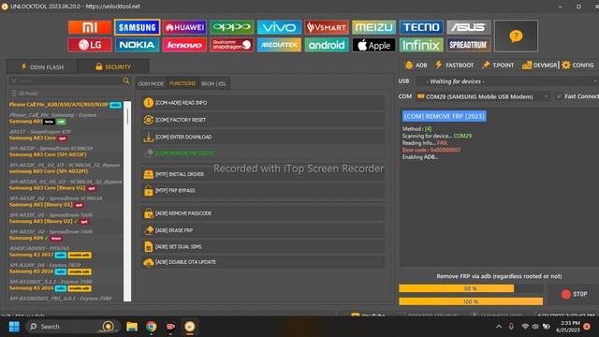
Task: Open the FUNCTIONS sub-tab
Action: [183, 83]
